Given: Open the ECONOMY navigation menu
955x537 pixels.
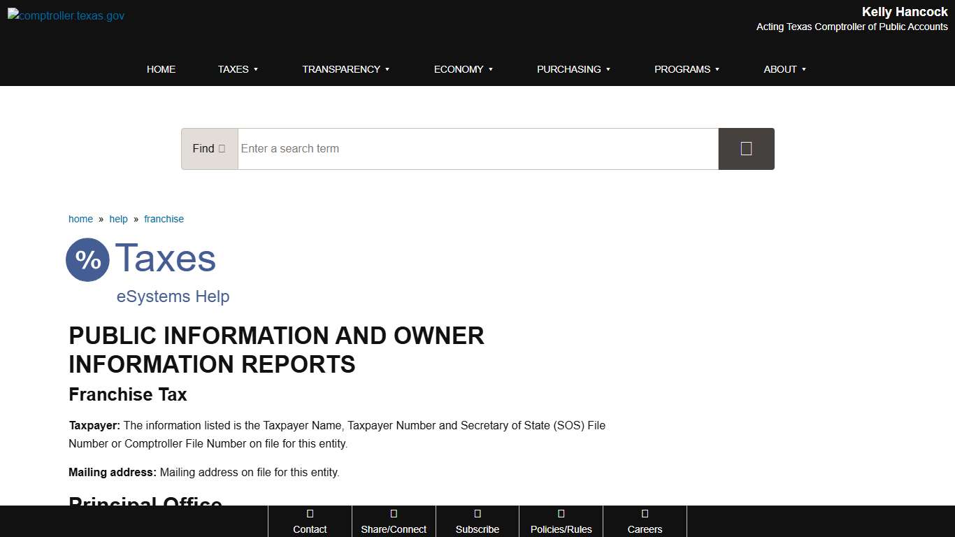Looking at the screenshot, I should [463, 69].
